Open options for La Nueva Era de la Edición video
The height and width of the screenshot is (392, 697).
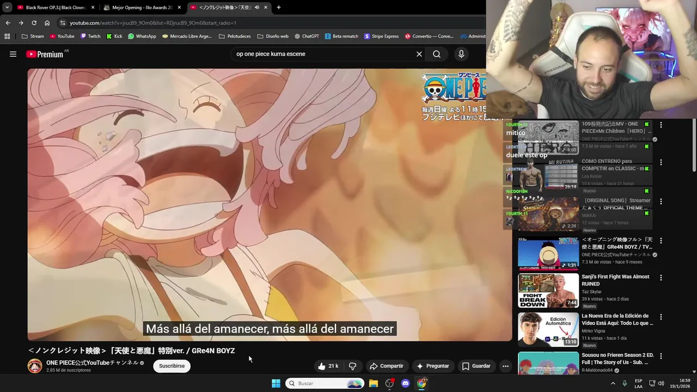[661, 317]
